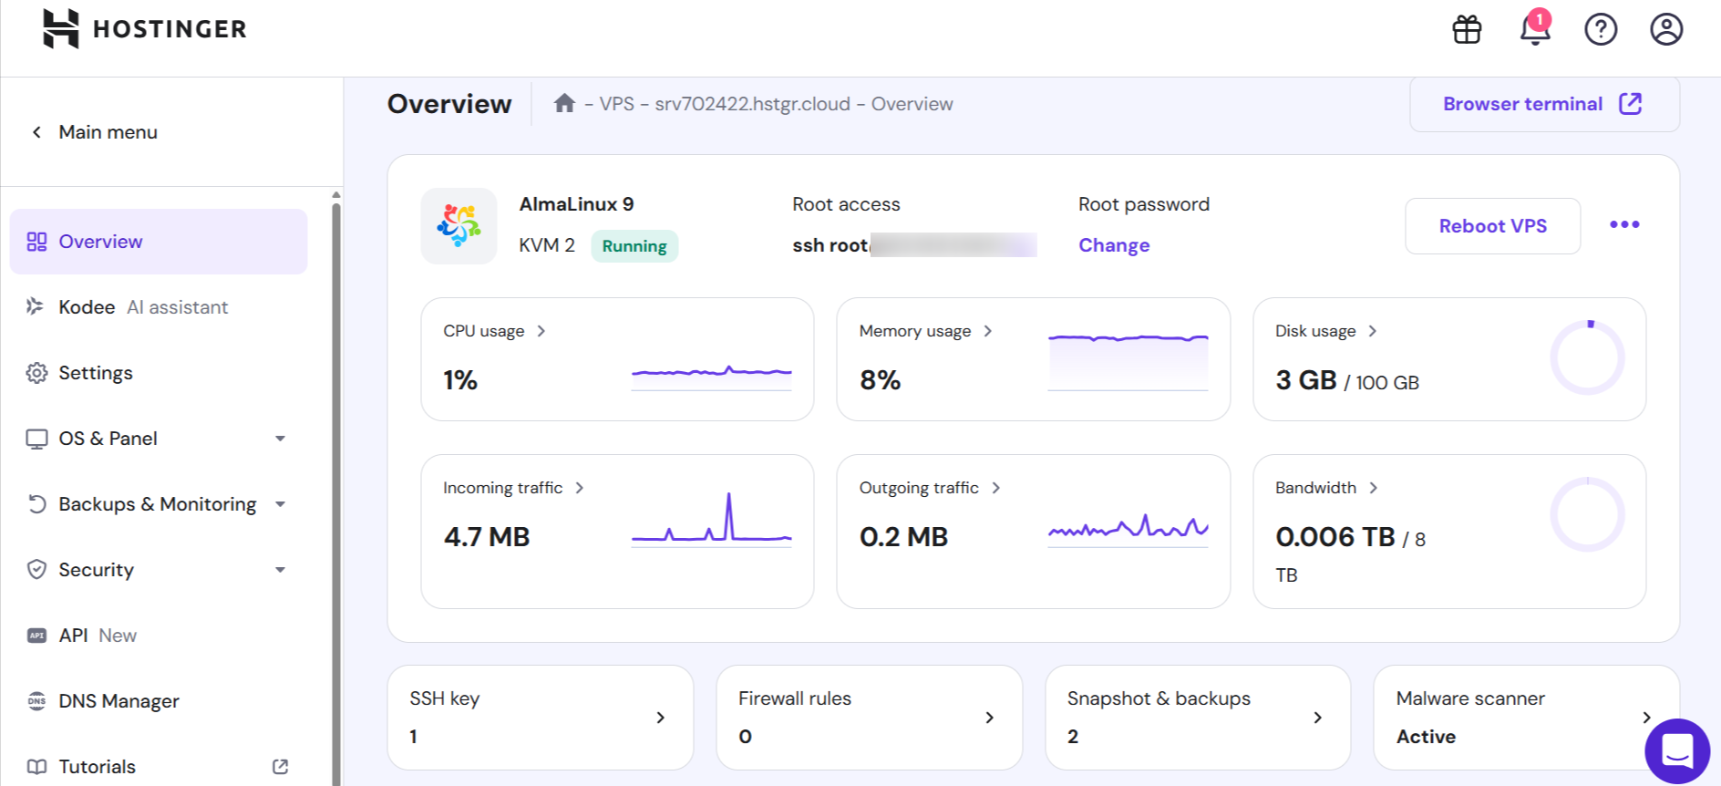Open the live chat bubble
This screenshot has height=786, width=1721.
click(1677, 751)
